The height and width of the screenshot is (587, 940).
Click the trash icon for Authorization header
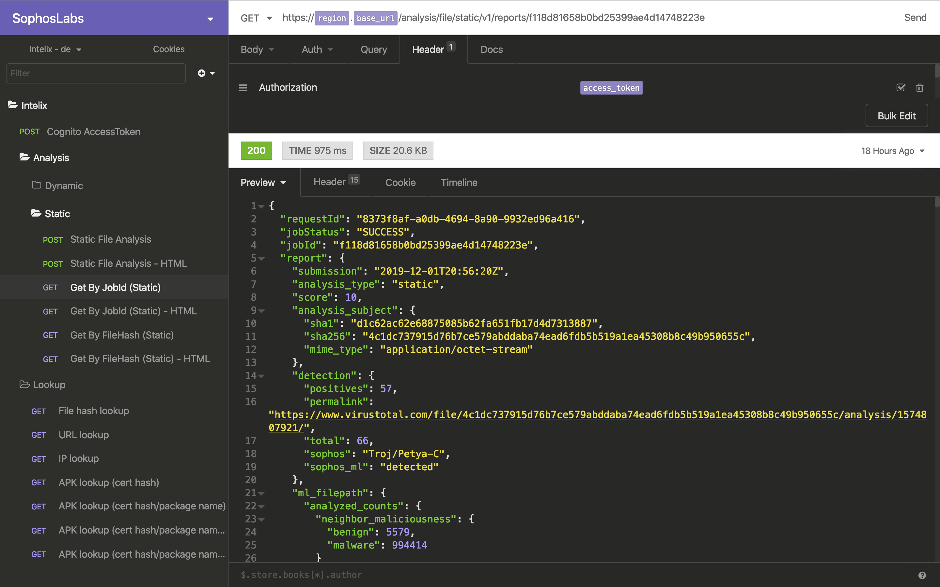coord(919,88)
